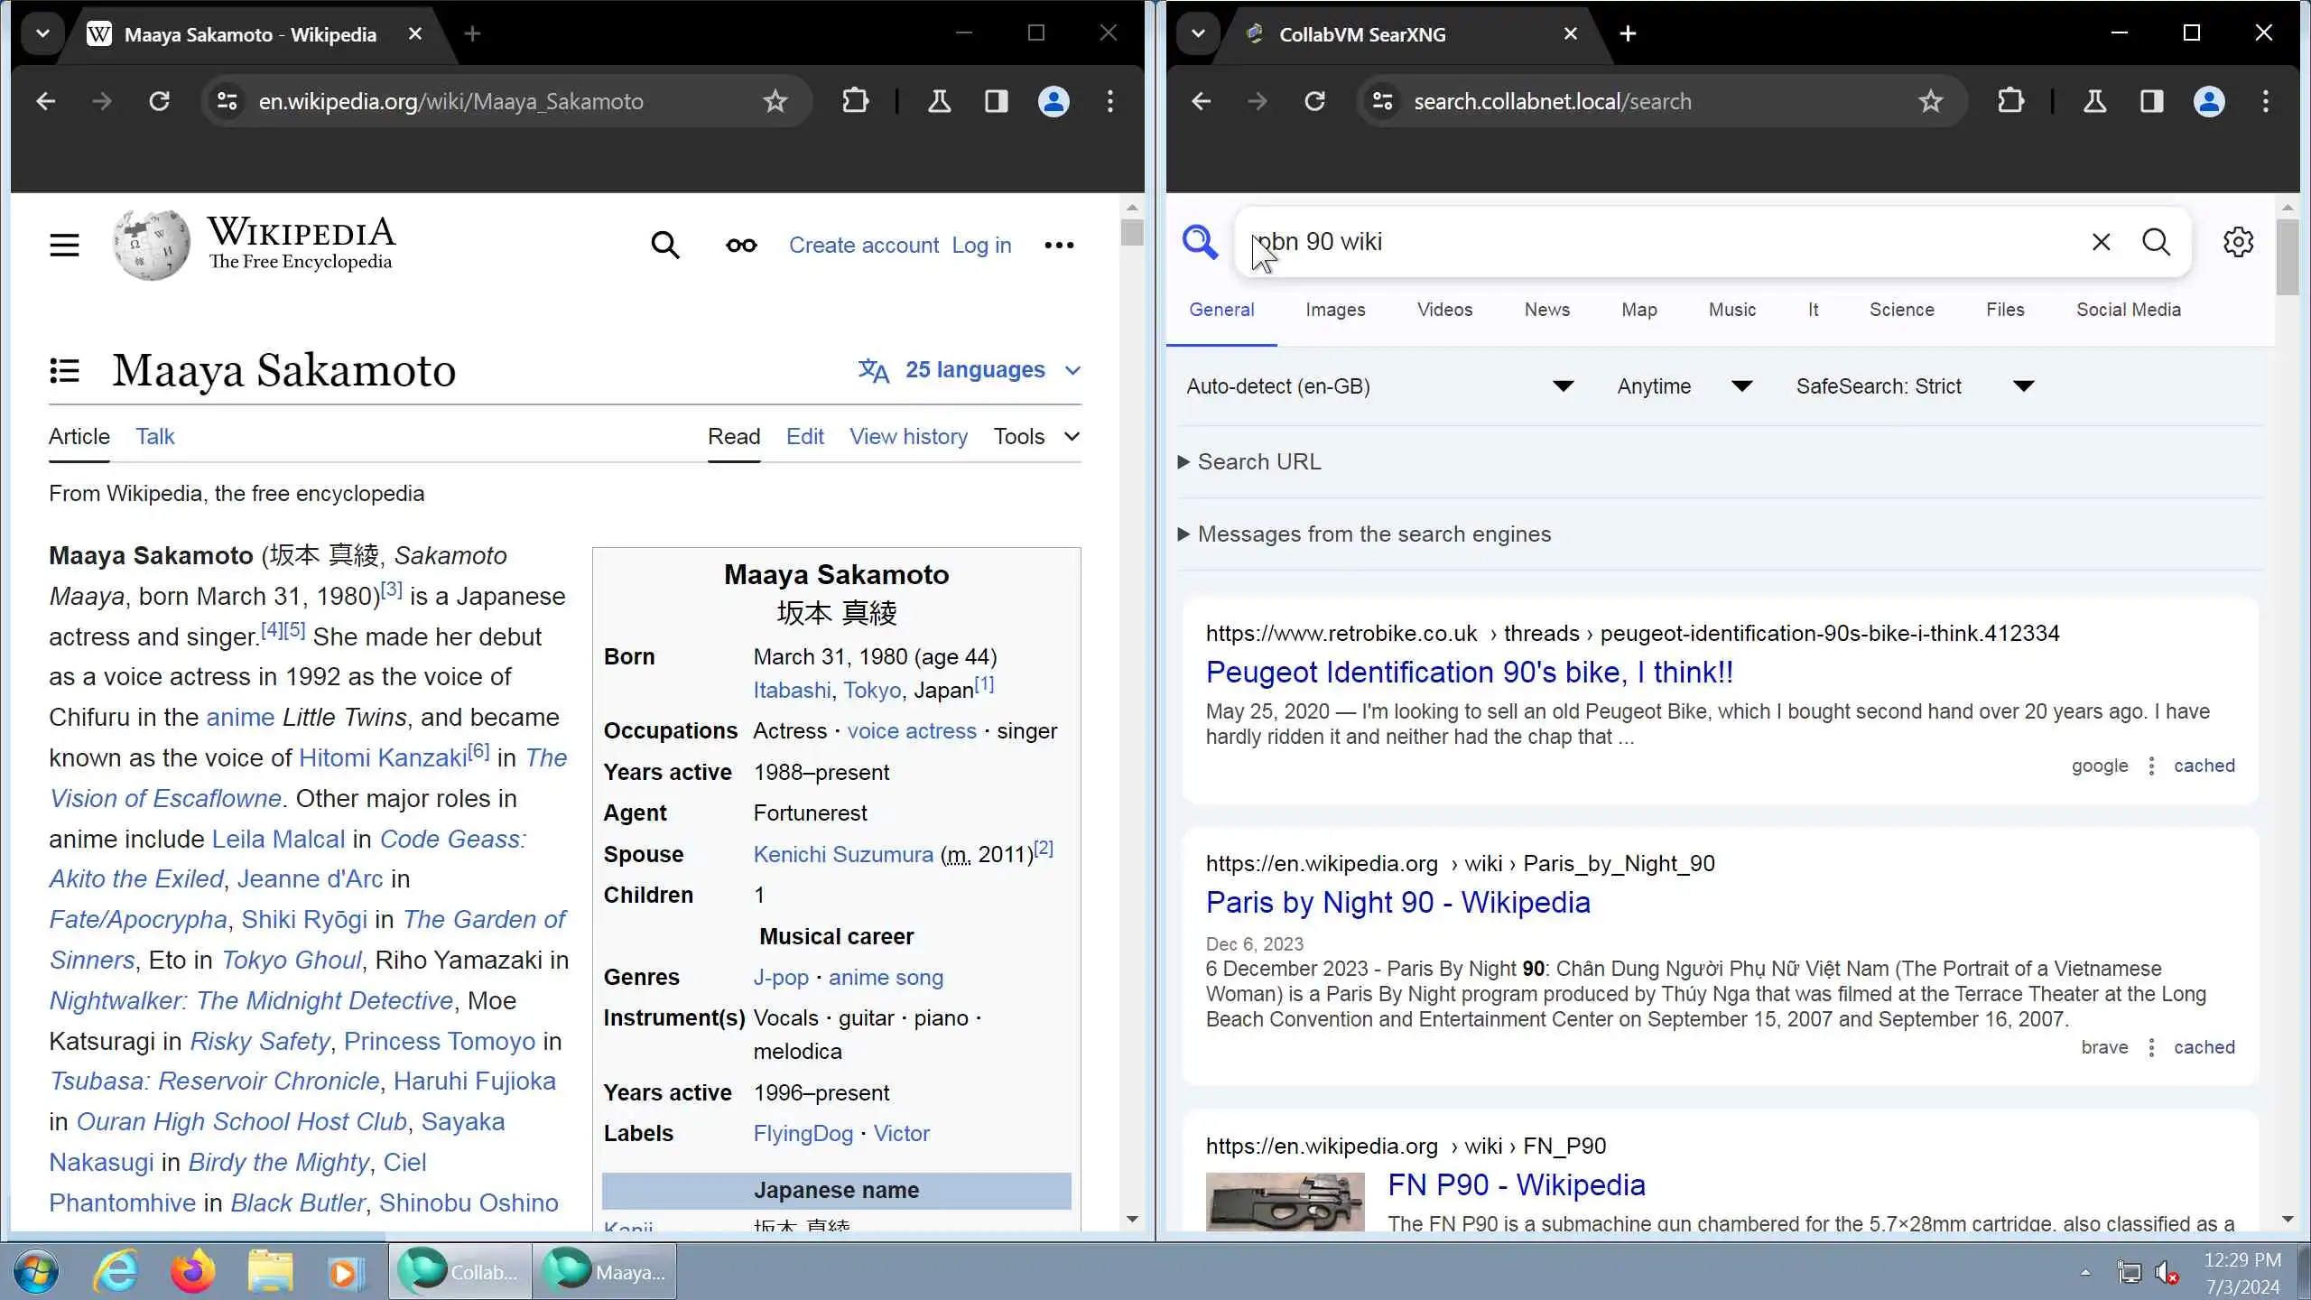
Task: Toggle the article table of contents icon
Action: (64, 370)
